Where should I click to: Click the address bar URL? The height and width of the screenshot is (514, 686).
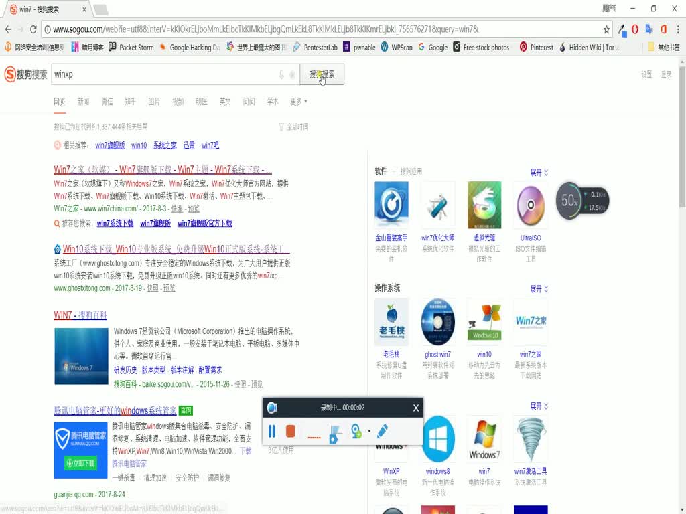point(266,29)
